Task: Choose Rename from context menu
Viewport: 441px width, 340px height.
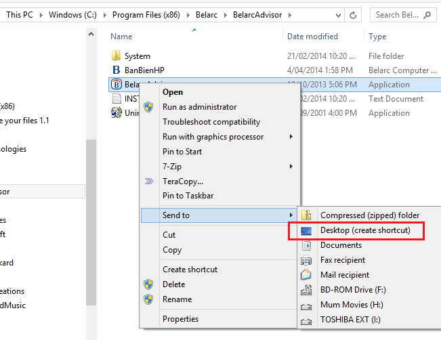Action: (x=177, y=299)
